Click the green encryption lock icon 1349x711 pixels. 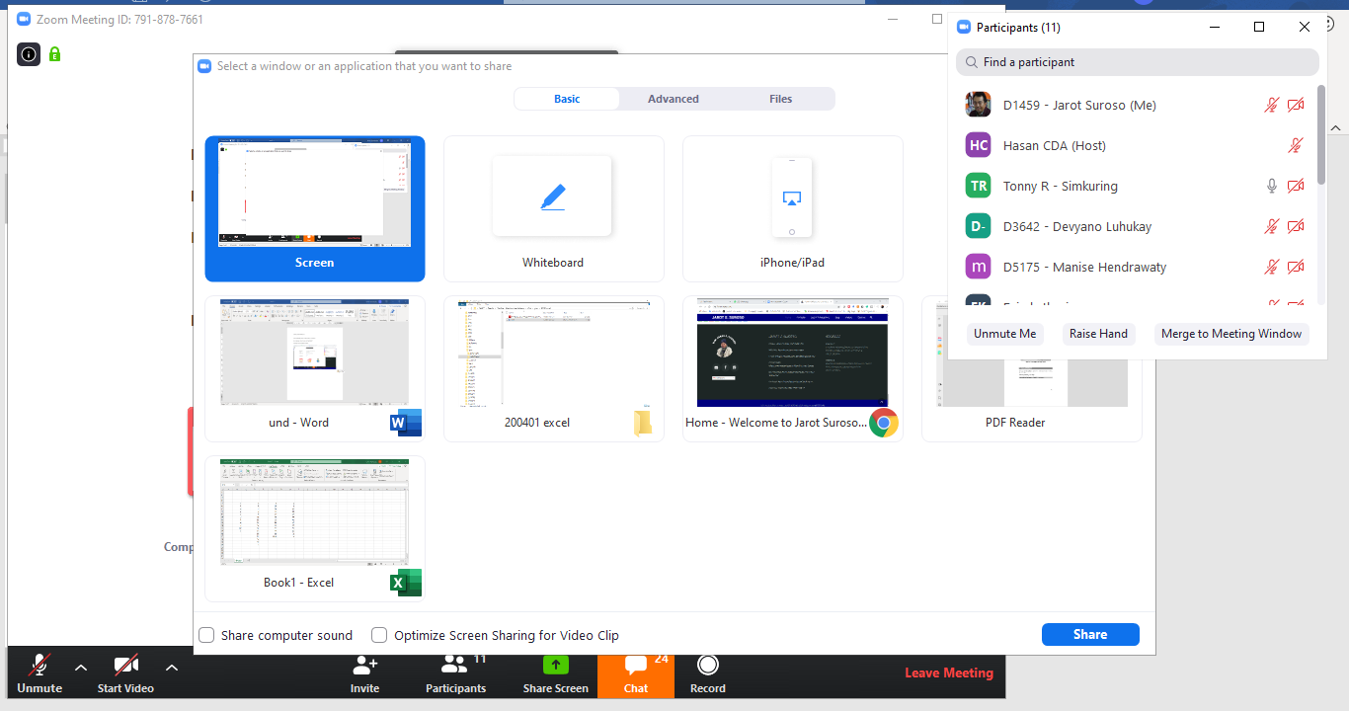[x=54, y=54]
